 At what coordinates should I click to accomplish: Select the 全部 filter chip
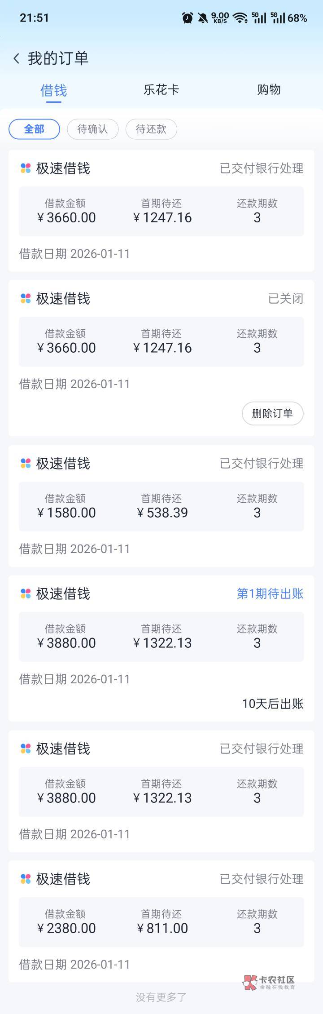click(34, 129)
